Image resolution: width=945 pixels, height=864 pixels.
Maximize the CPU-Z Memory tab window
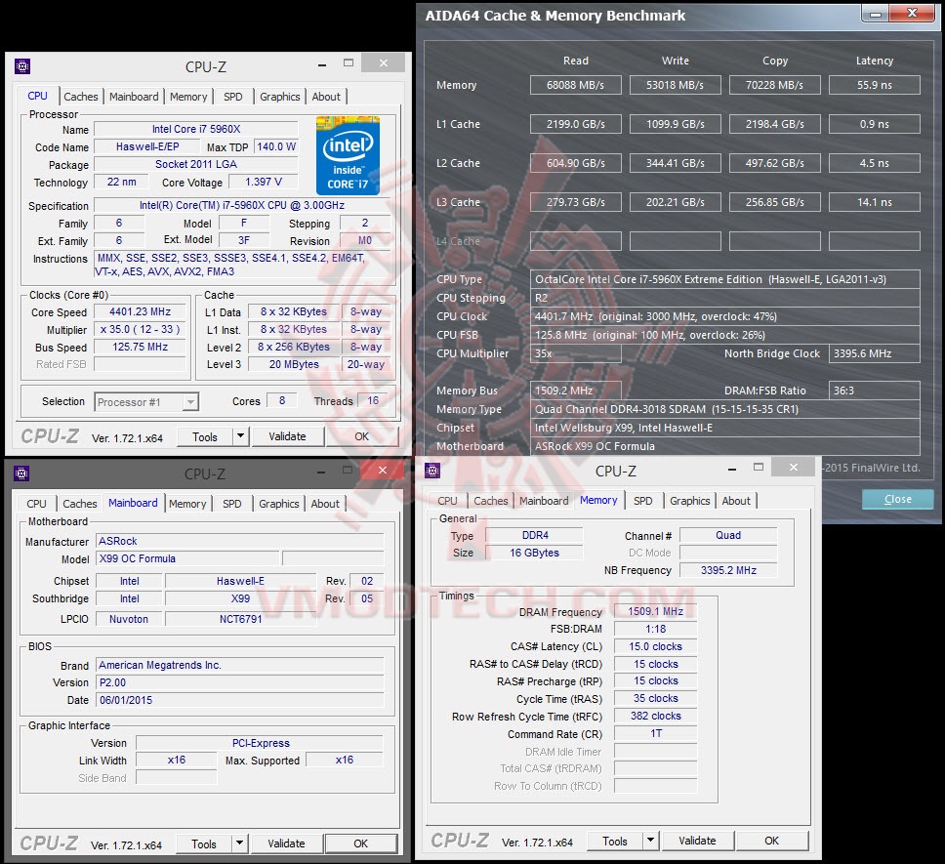point(759,467)
